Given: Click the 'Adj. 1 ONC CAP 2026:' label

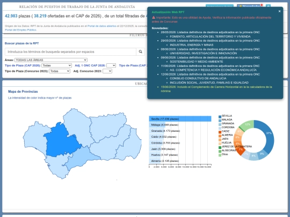Looking at the screenshot, I should pyautogui.click(x=90, y=65).
